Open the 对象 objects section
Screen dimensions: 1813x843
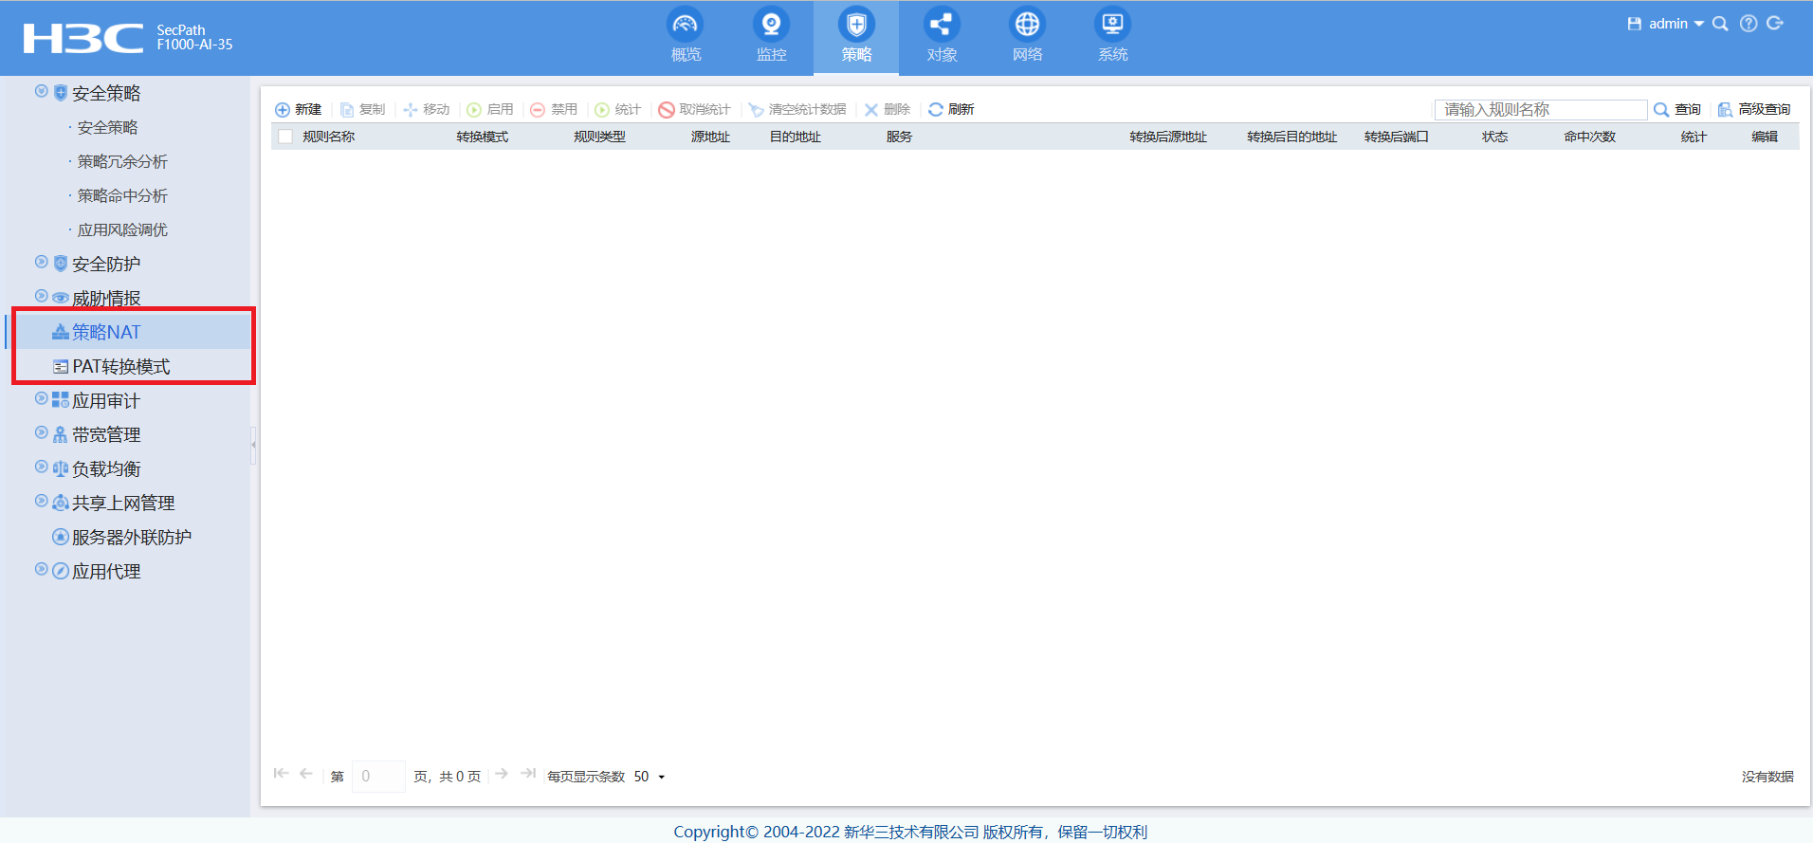942,36
